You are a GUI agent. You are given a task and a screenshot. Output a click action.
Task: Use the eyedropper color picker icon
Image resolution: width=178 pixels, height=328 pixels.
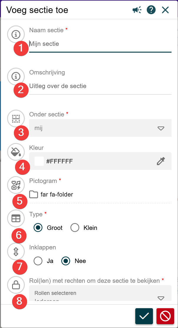161,161
